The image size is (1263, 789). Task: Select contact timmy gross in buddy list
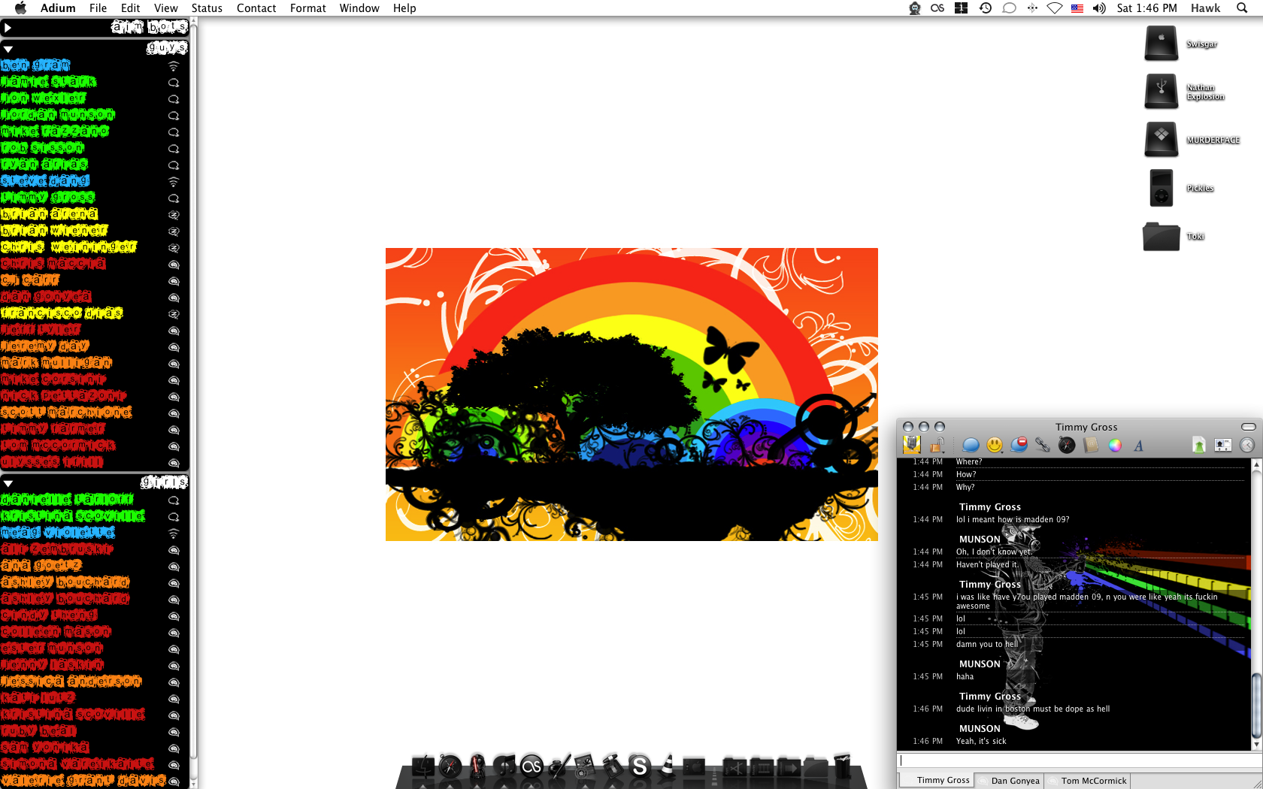(95, 198)
